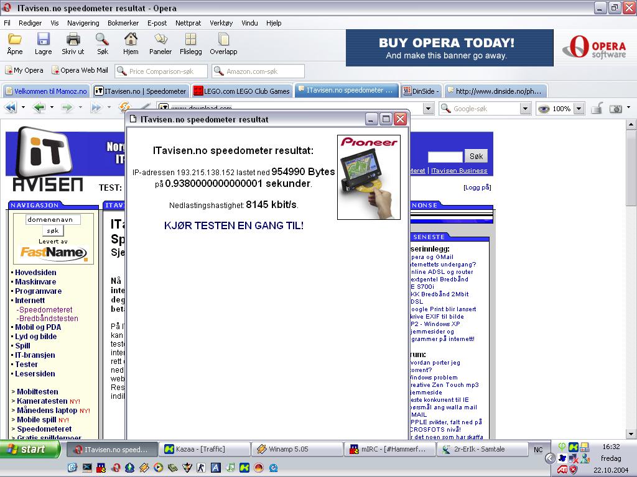The image size is (637, 477).
Task: Switch to DinSide tab
Action: [x=421, y=91]
